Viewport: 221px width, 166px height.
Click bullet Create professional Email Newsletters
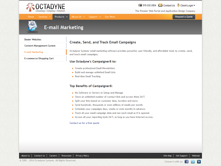click(x=95, y=68)
